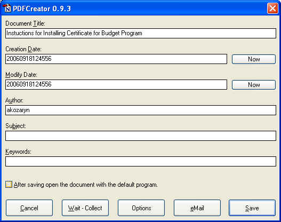Viewport: 281px width, 222px height.
Task: Cancel the PDF creation
Action: (x=29, y=208)
